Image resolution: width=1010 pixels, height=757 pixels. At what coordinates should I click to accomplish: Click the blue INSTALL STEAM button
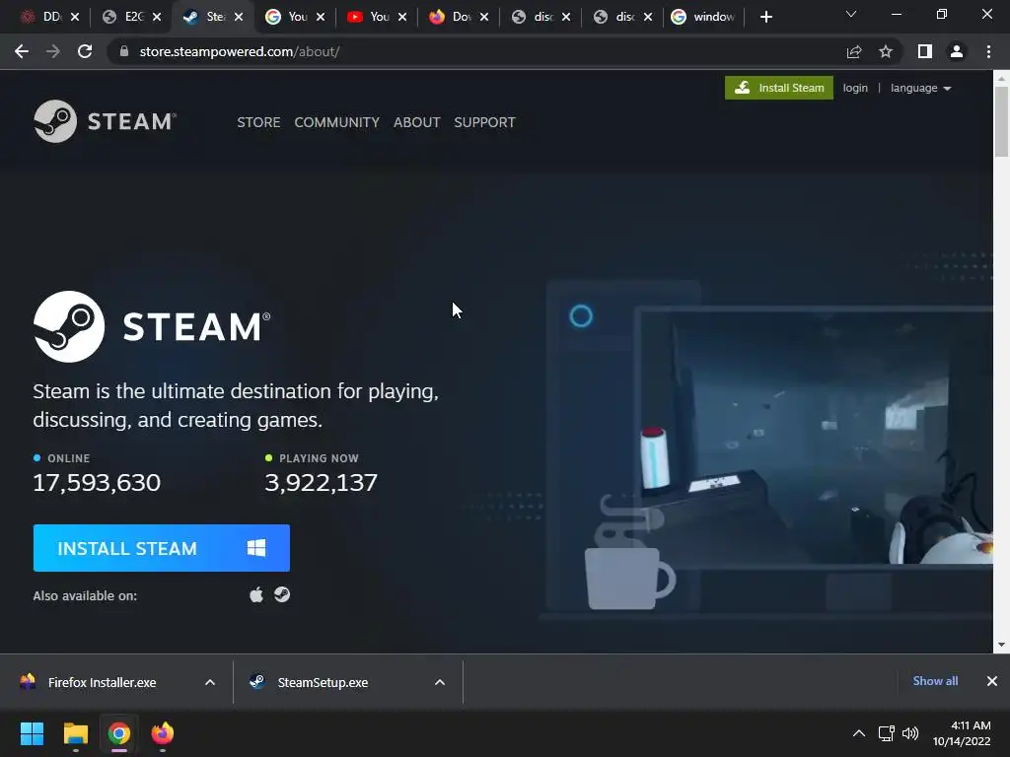(x=161, y=548)
